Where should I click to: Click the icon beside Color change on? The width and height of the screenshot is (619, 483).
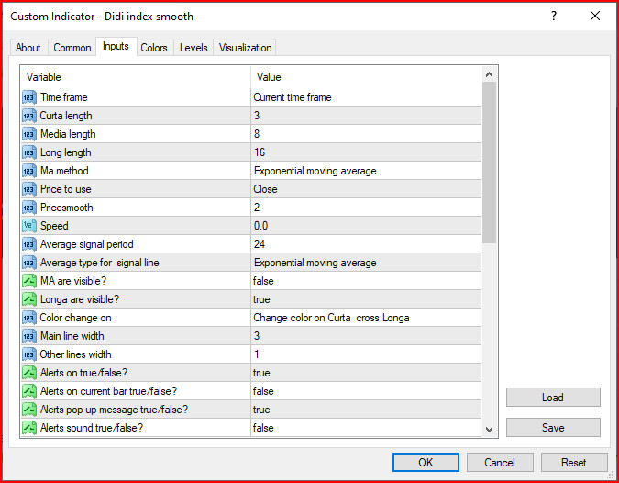28,318
